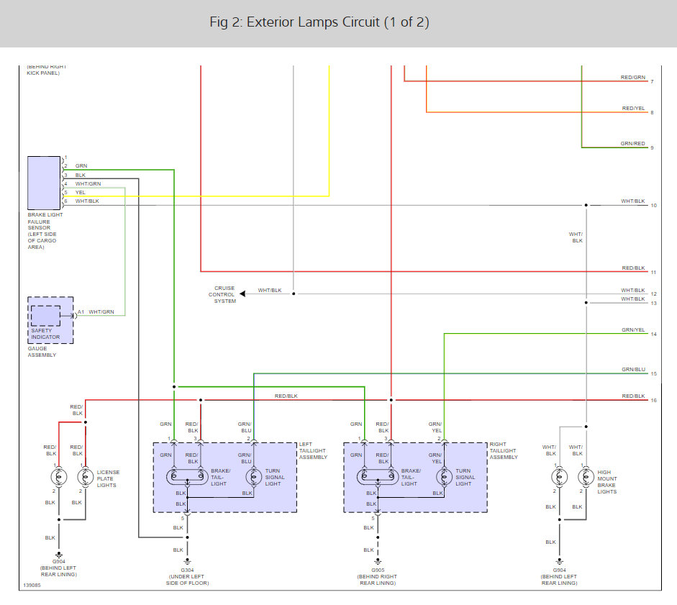
Task: Click the green wire splice dot above left taillight
Action: click(174, 386)
